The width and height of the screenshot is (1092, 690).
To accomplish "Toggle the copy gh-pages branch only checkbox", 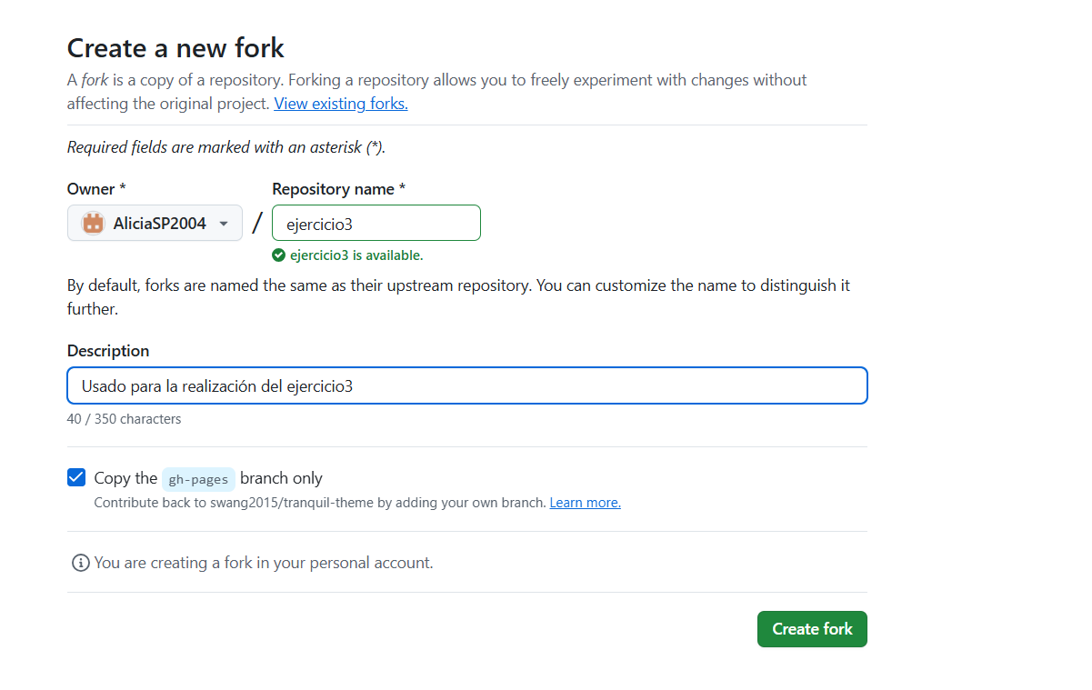I will click(x=76, y=477).
